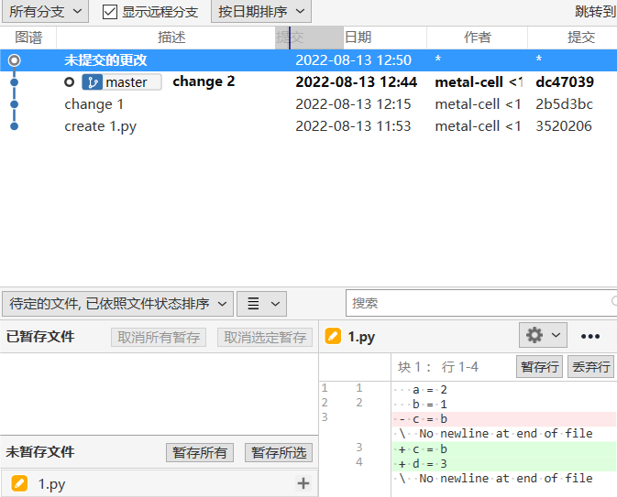
Task: Click the 作者 column header
Action: [478, 38]
